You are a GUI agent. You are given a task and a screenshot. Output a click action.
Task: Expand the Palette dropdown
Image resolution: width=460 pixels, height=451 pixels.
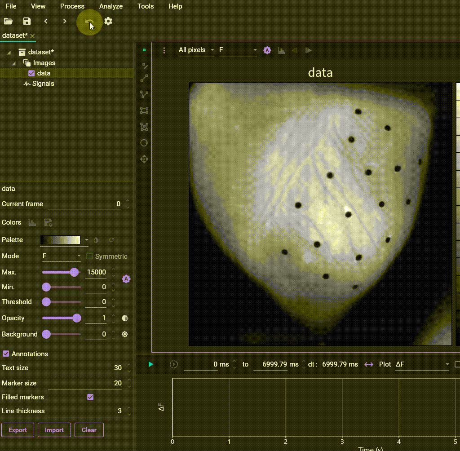(87, 240)
